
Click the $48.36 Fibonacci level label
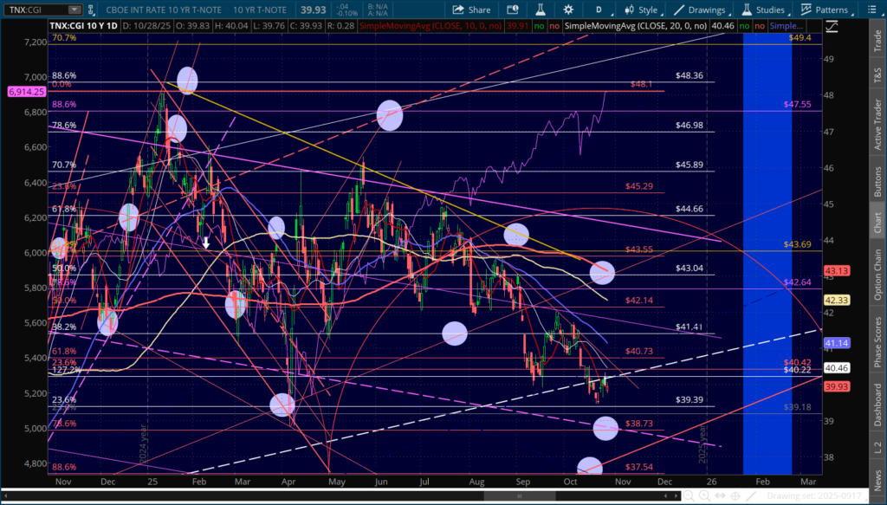point(689,75)
